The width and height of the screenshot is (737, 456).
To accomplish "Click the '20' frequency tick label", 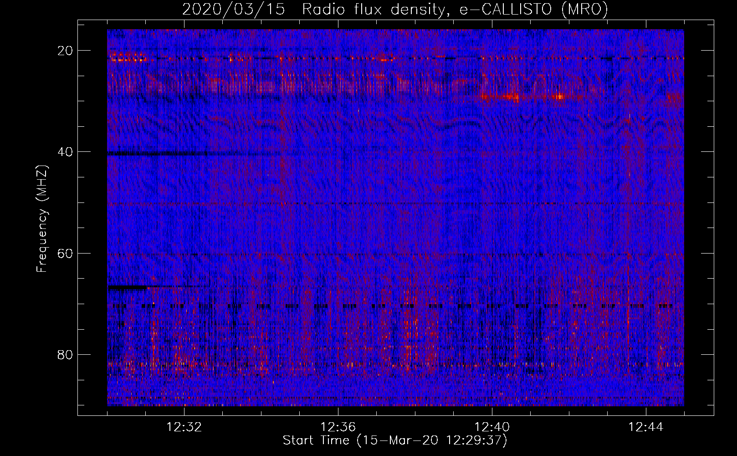I will (x=65, y=51).
